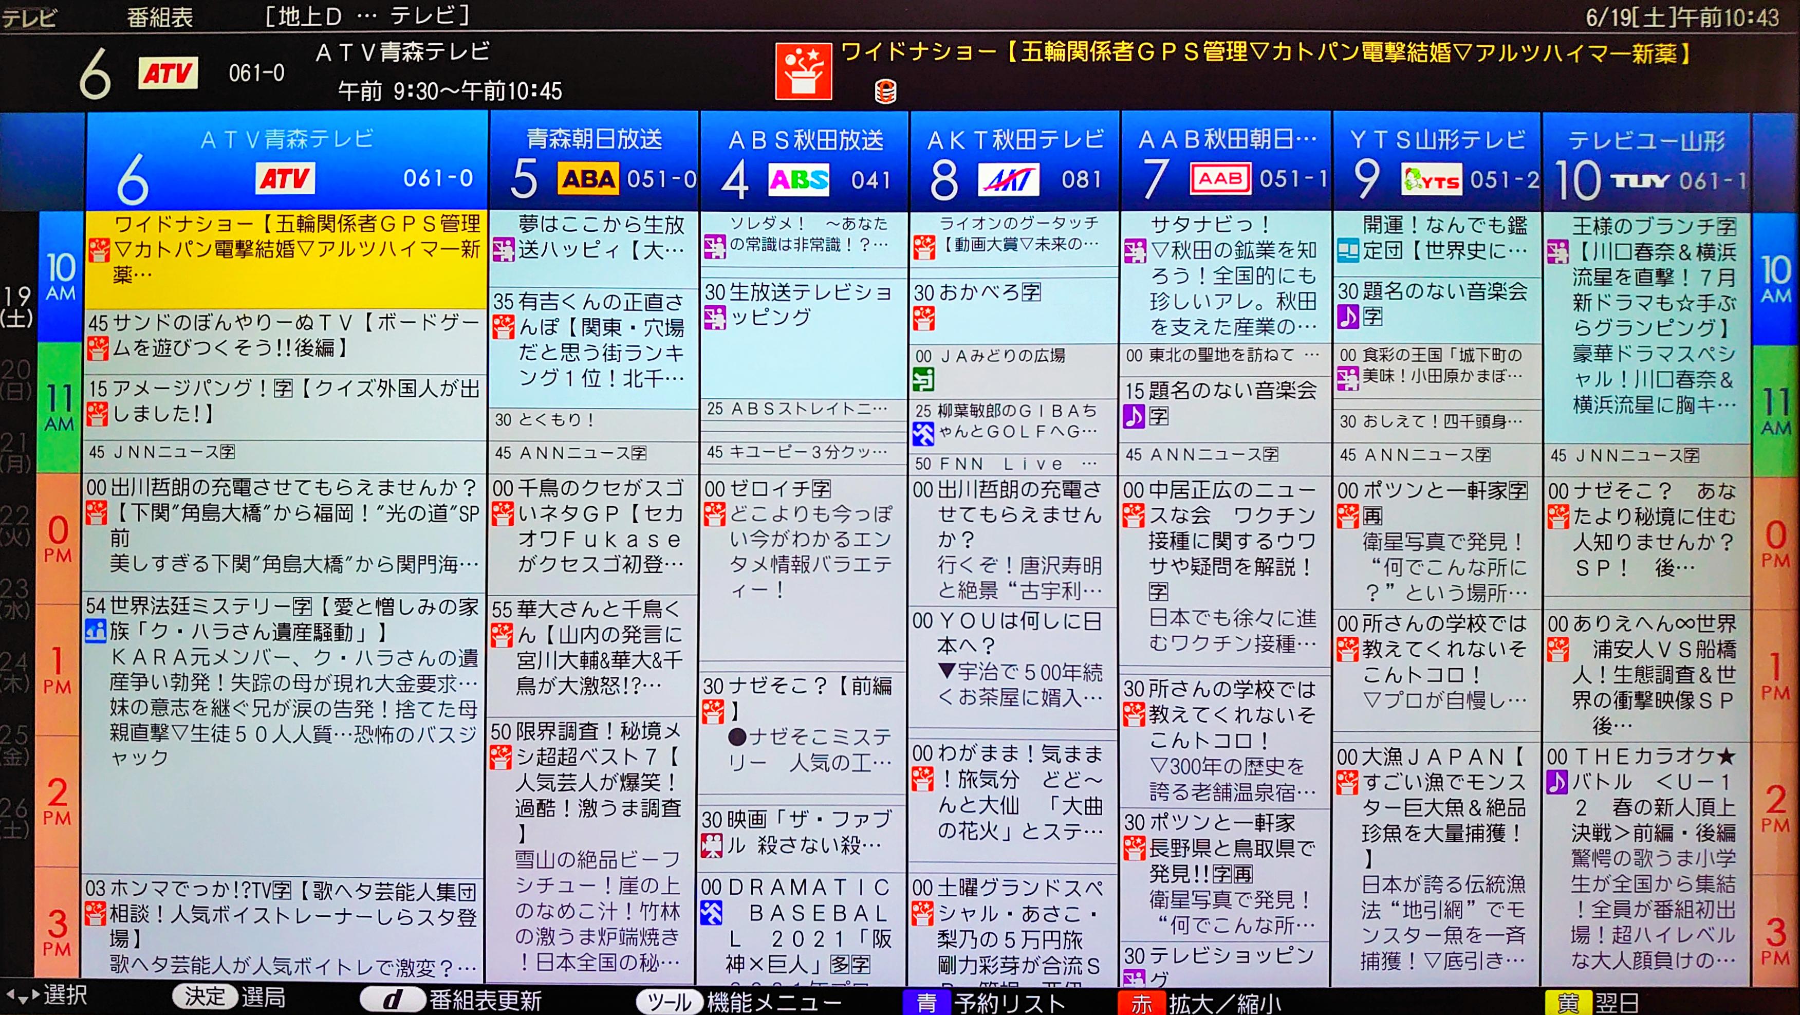Select YTS logo in channel 9 header
1800x1015 pixels.
coord(1432,180)
